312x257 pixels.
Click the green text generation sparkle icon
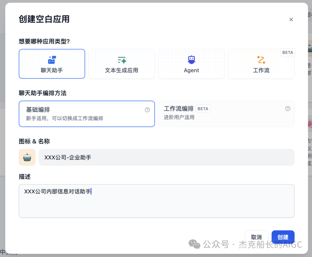[122, 60]
